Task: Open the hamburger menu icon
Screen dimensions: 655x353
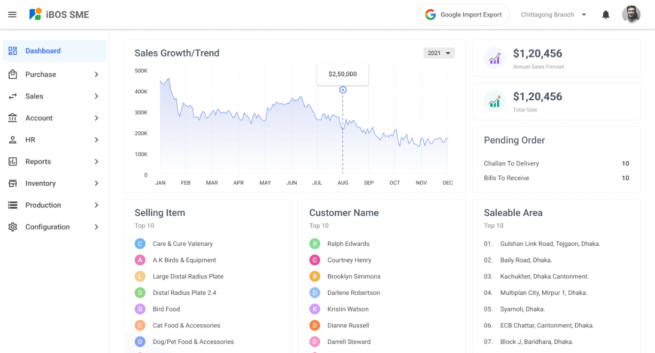Action: click(12, 14)
